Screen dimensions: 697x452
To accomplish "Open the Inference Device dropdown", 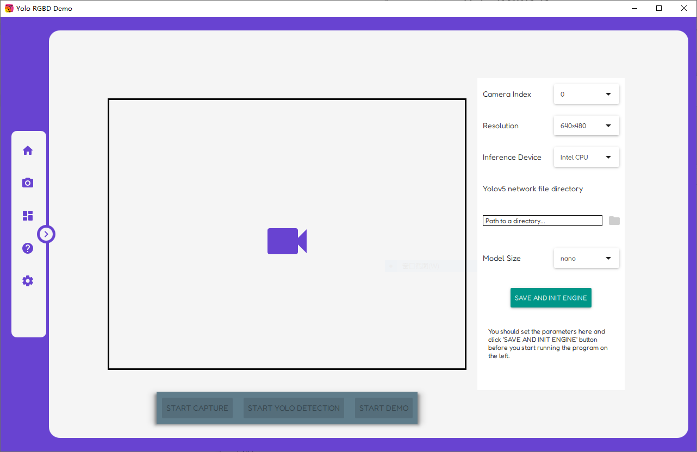I will click(x=586, y=157).
